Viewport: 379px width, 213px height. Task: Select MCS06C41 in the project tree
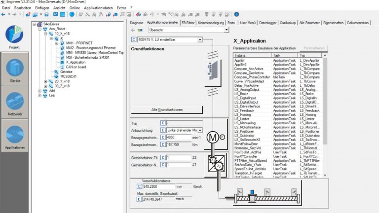(x=69, y=76)
